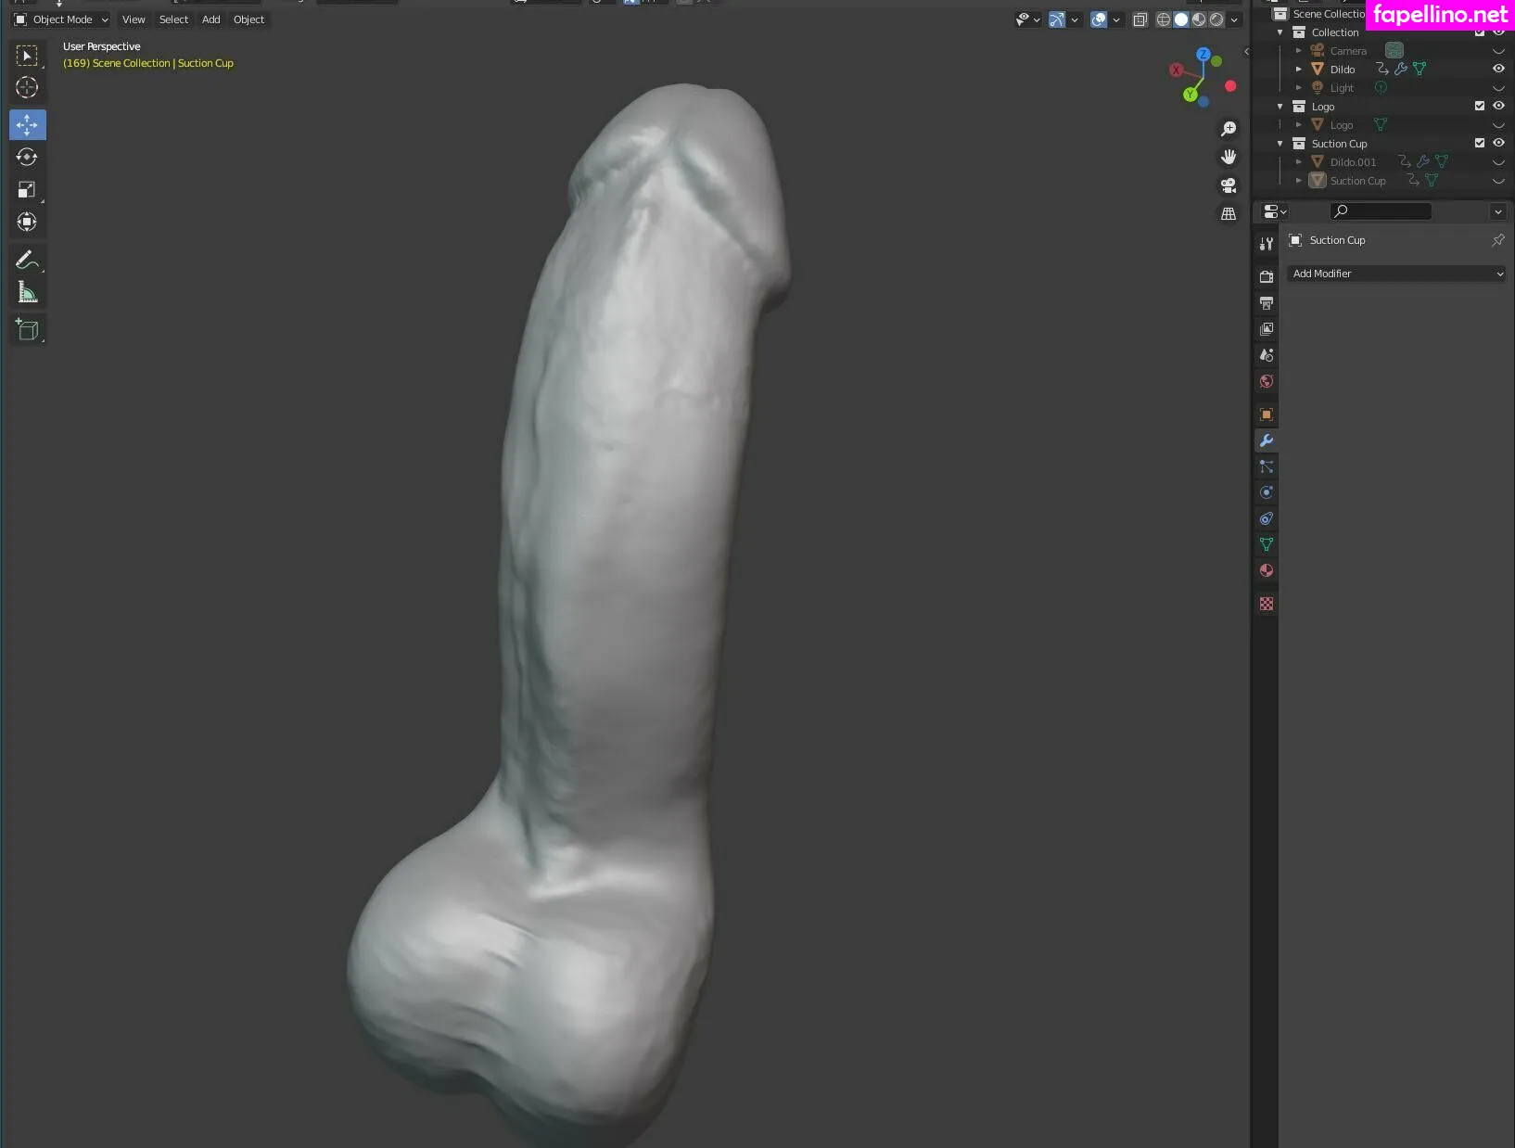The height and width of the screenshot is (1148, 1515).
Task: Switch viewport to Wireframe shading mode
Action: (x=1163, y=19)
